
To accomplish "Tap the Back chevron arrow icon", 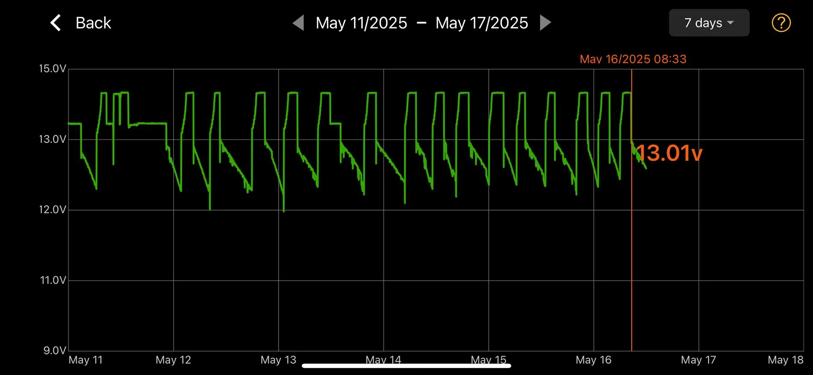I will click(56, 23).
